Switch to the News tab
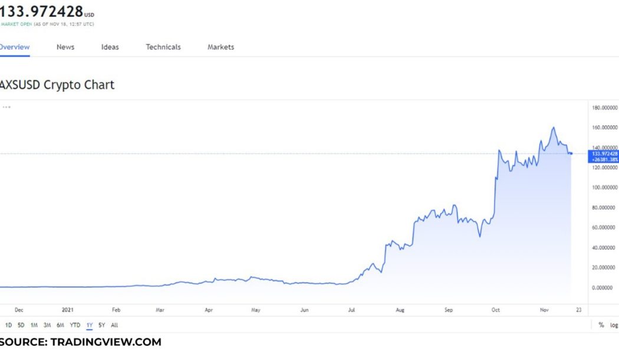Screen dimensions: 619x354 coord(65,47)
